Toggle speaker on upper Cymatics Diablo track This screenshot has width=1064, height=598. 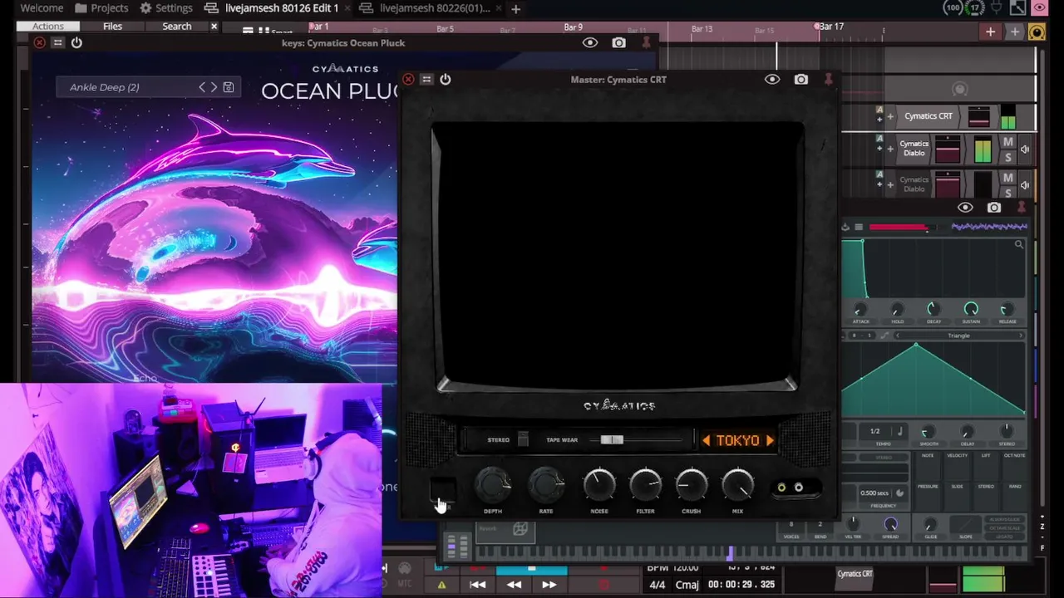1025,149
